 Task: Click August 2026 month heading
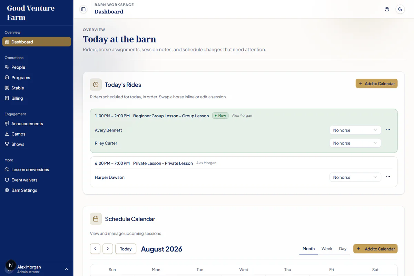pyautogui.click(x=161, y=249)
